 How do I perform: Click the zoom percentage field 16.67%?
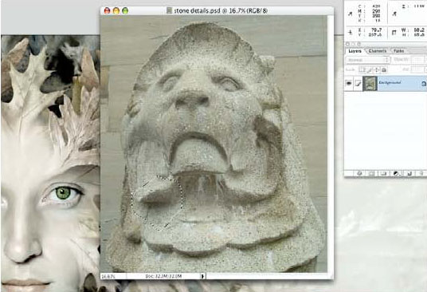pos(108,277)
